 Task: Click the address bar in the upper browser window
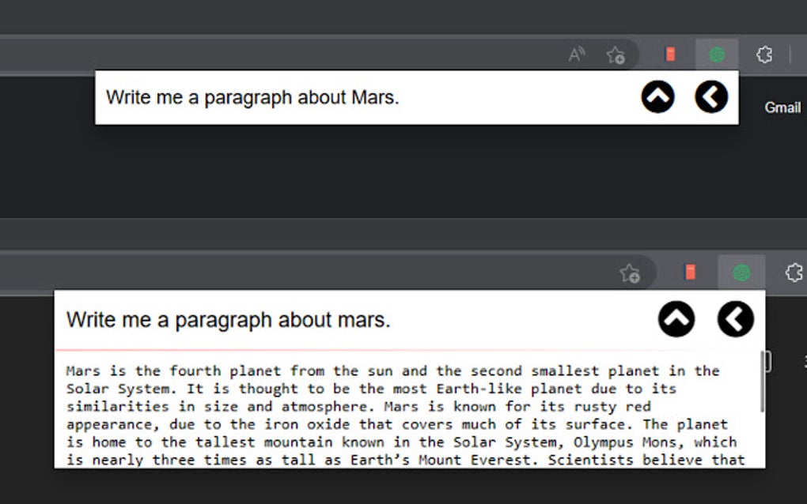[x=277, y=55]
